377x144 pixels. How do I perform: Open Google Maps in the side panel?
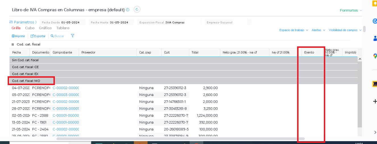point(375,56)
